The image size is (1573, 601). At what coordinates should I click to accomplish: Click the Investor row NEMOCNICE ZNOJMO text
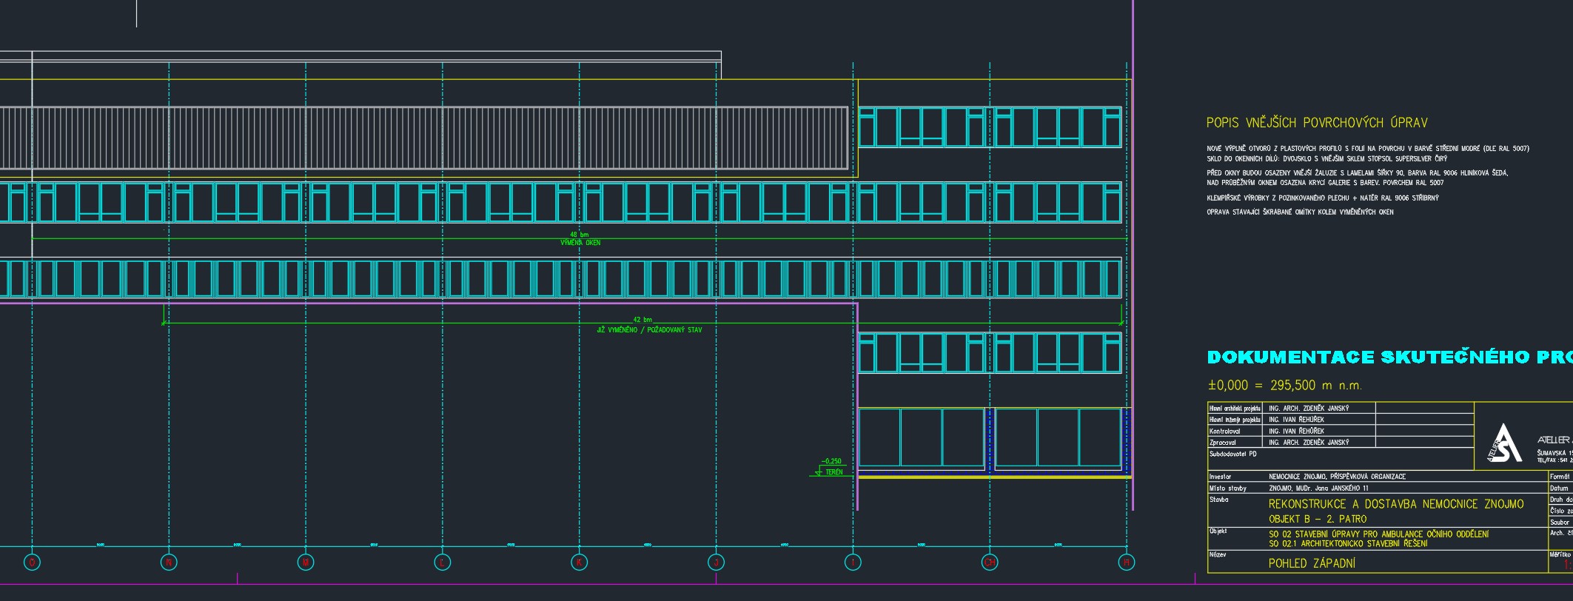[x=1337, y=477]
